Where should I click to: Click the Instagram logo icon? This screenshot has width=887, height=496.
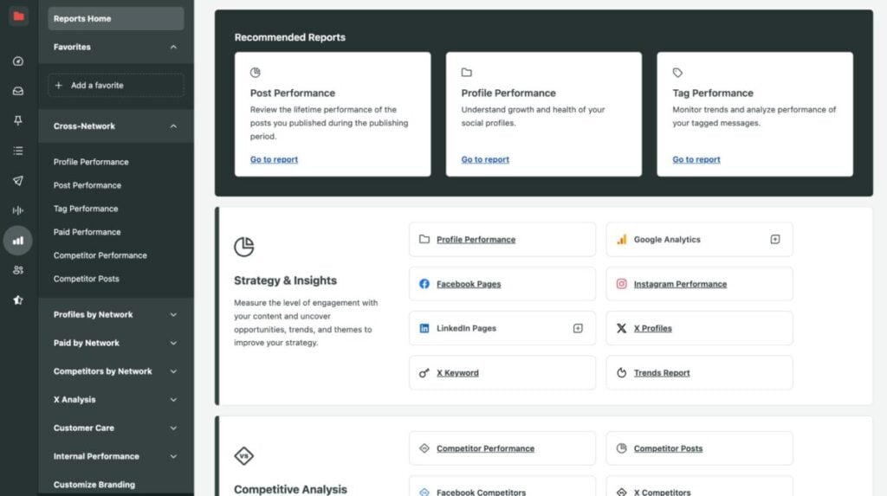pos(621,284)
